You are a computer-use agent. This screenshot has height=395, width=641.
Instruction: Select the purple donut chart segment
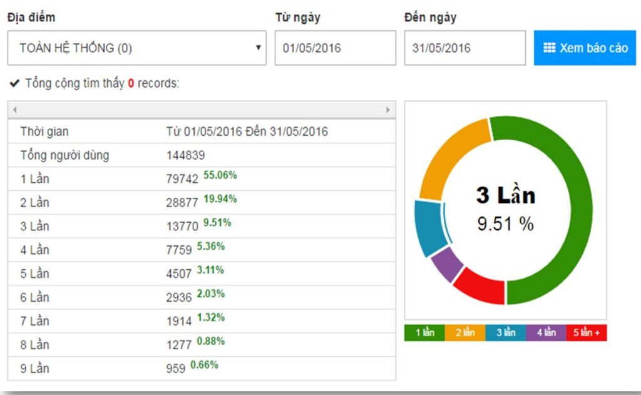(x=447, y=262)
